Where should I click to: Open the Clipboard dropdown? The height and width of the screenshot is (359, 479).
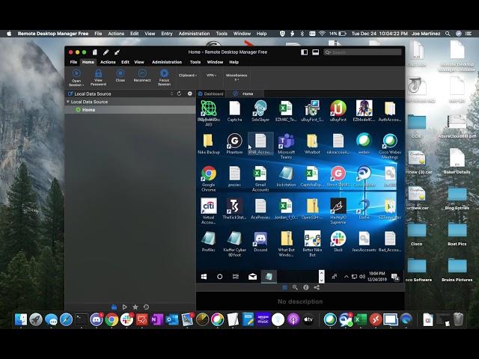tap(188, 75)
